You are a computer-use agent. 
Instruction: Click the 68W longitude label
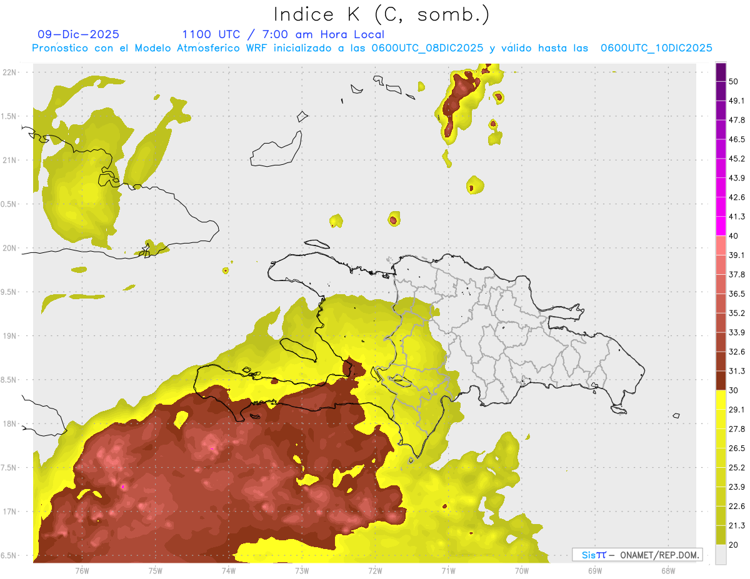coord(668,571)
